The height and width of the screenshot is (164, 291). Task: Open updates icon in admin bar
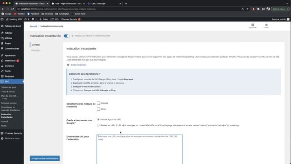[x=27, y=19]
